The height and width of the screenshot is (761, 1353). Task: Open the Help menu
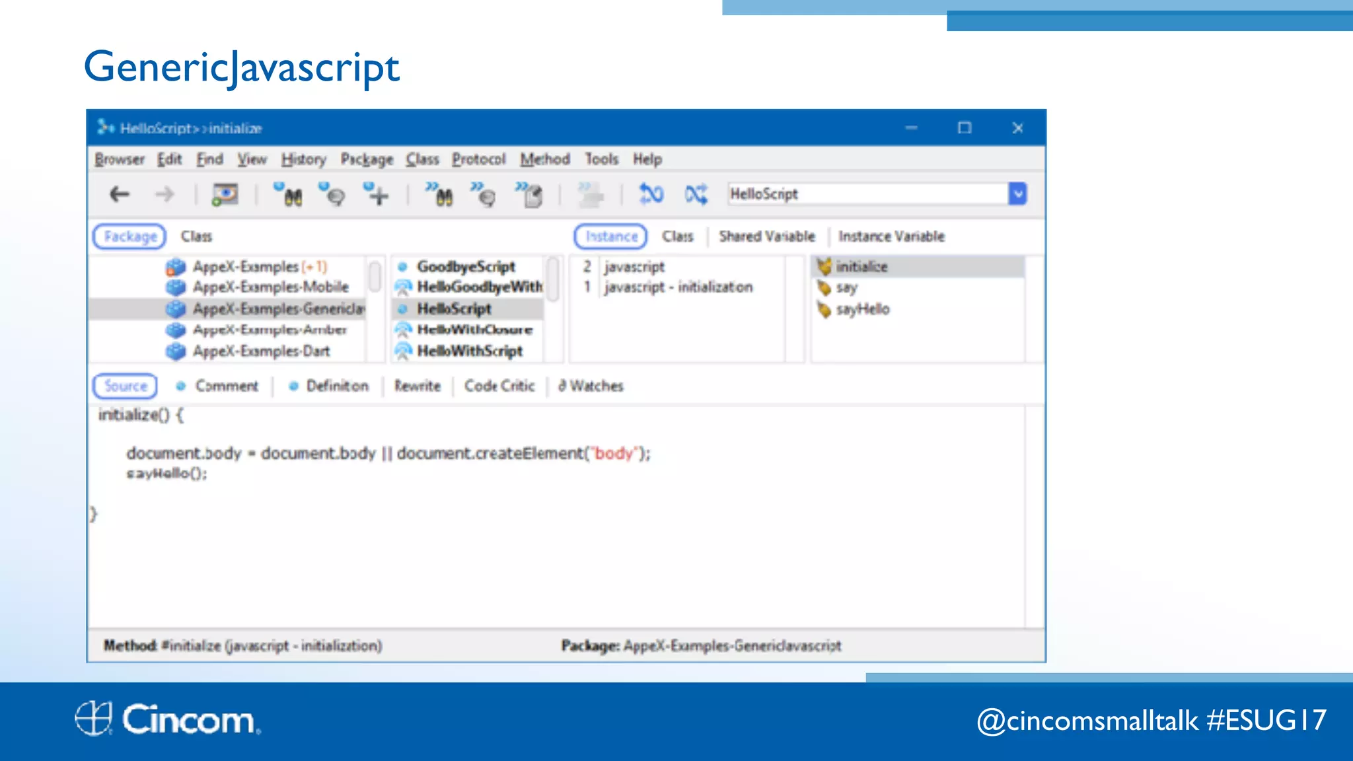pyautogui.click(x=647, y=159)
